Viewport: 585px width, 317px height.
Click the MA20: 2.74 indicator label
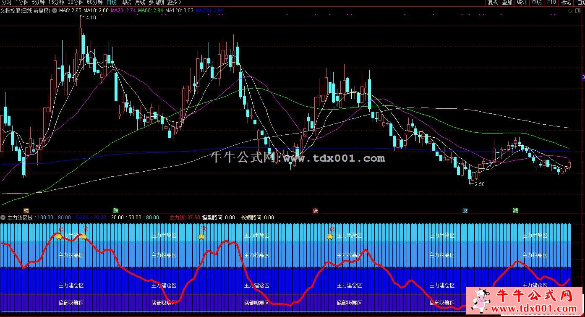[123, 10]
